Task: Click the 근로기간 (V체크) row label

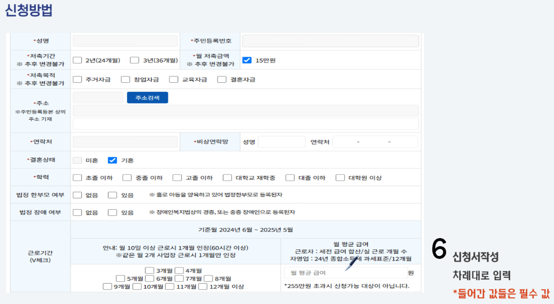Action: click(x=40, y=256)
